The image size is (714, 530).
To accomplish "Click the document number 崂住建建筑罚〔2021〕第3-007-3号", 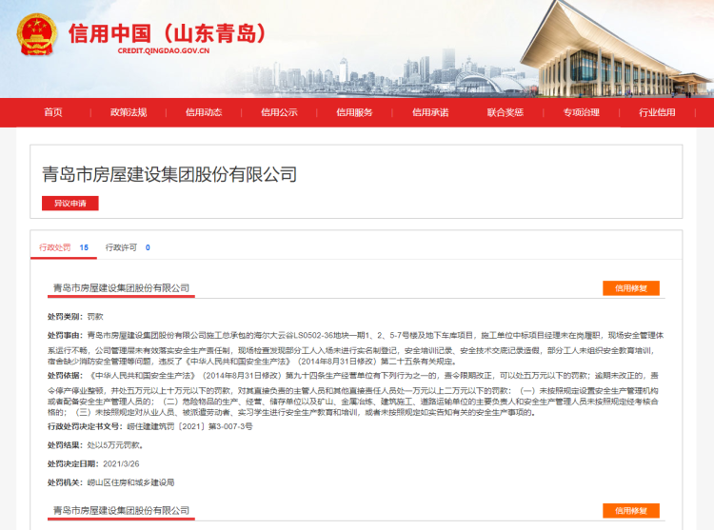I will point(189,426).
